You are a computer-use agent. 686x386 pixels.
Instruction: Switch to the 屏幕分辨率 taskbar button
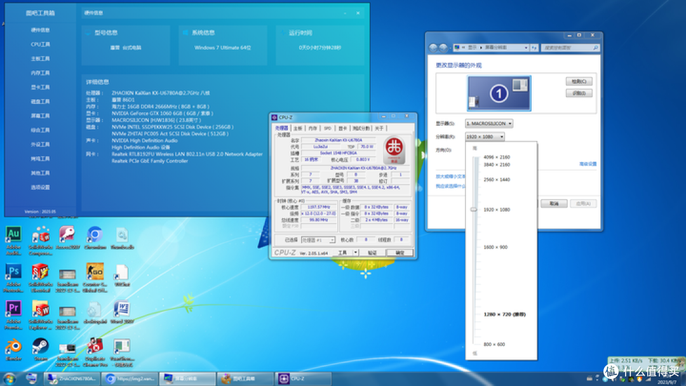pos(187,378)
